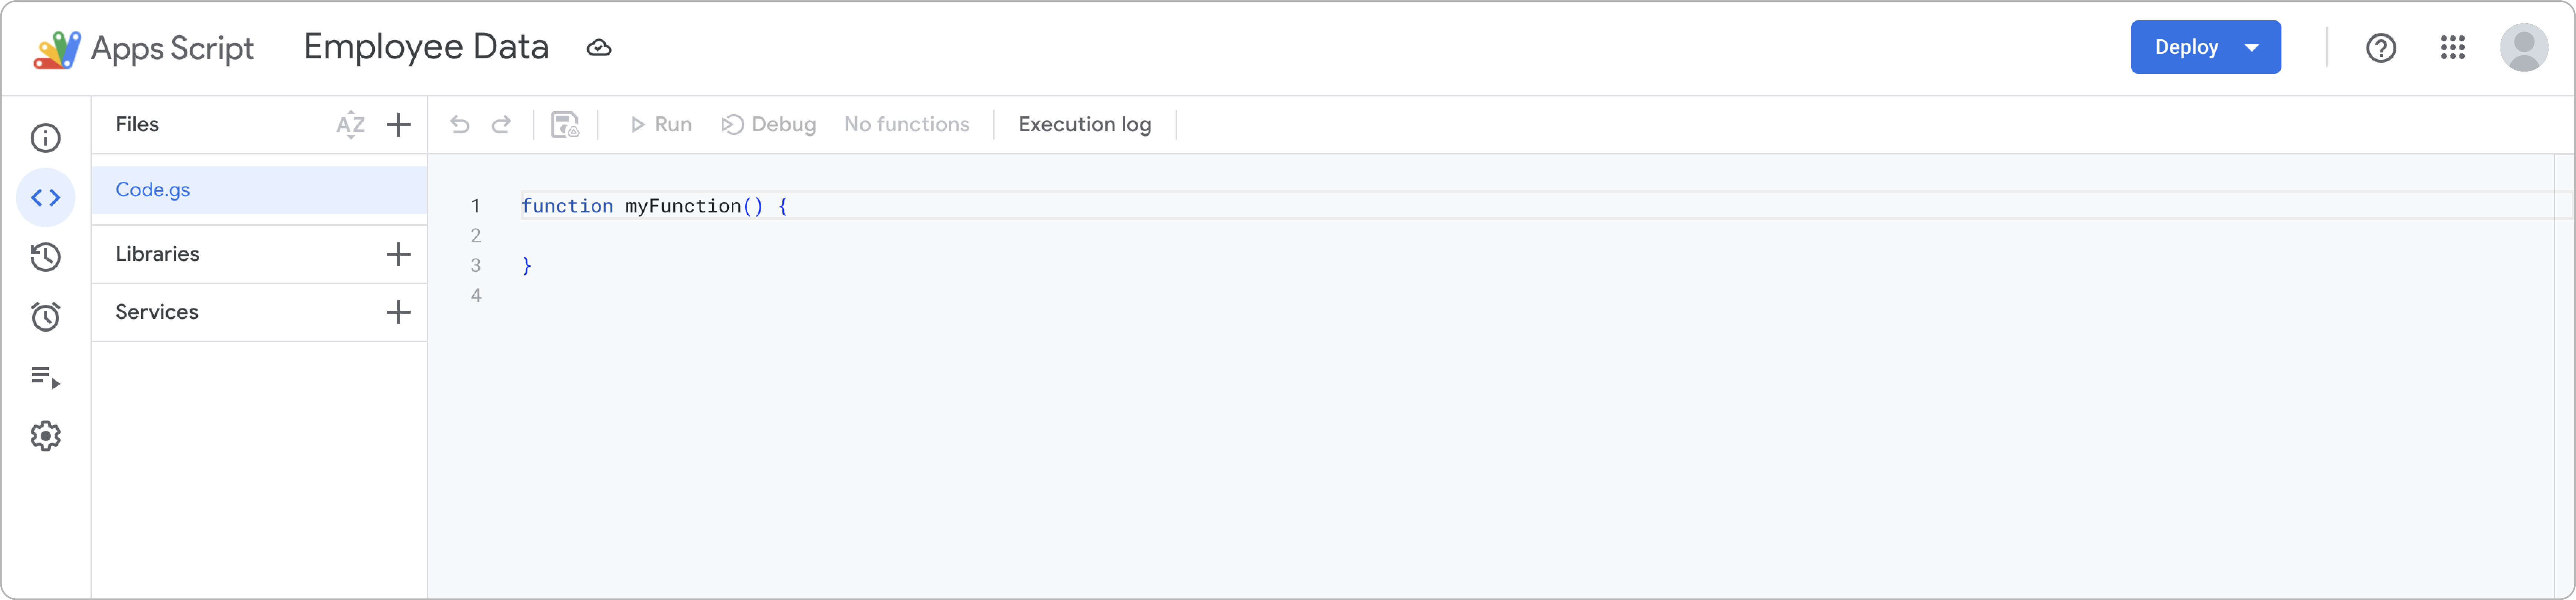Open the Google apps grid menu
Image resolution: width=2576 pixels, height=600 pixels.
[2452, 47]
